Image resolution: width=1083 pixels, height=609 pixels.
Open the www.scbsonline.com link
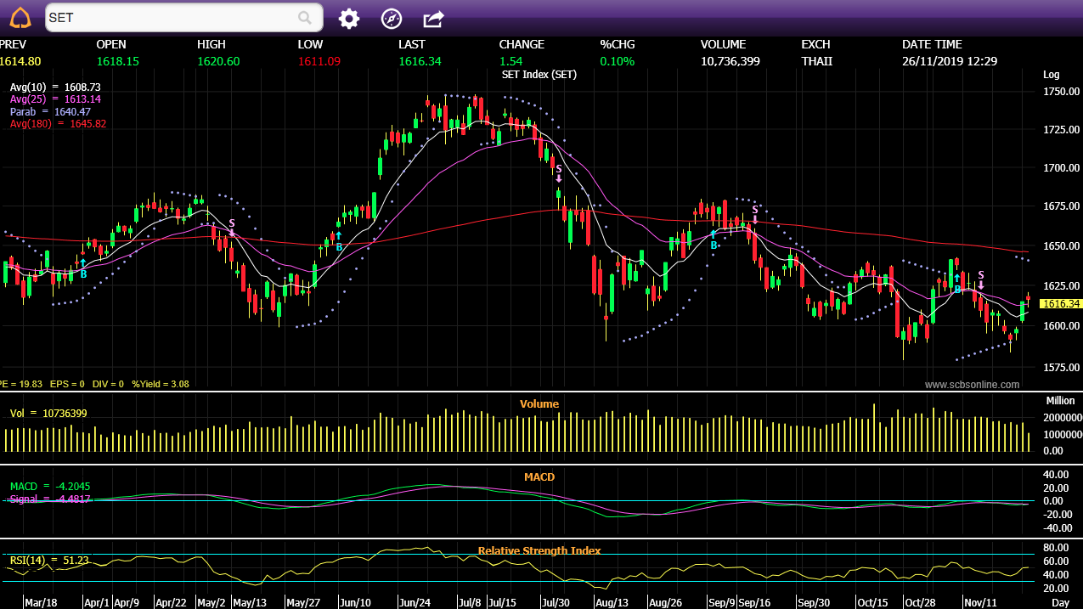(972, 385)
